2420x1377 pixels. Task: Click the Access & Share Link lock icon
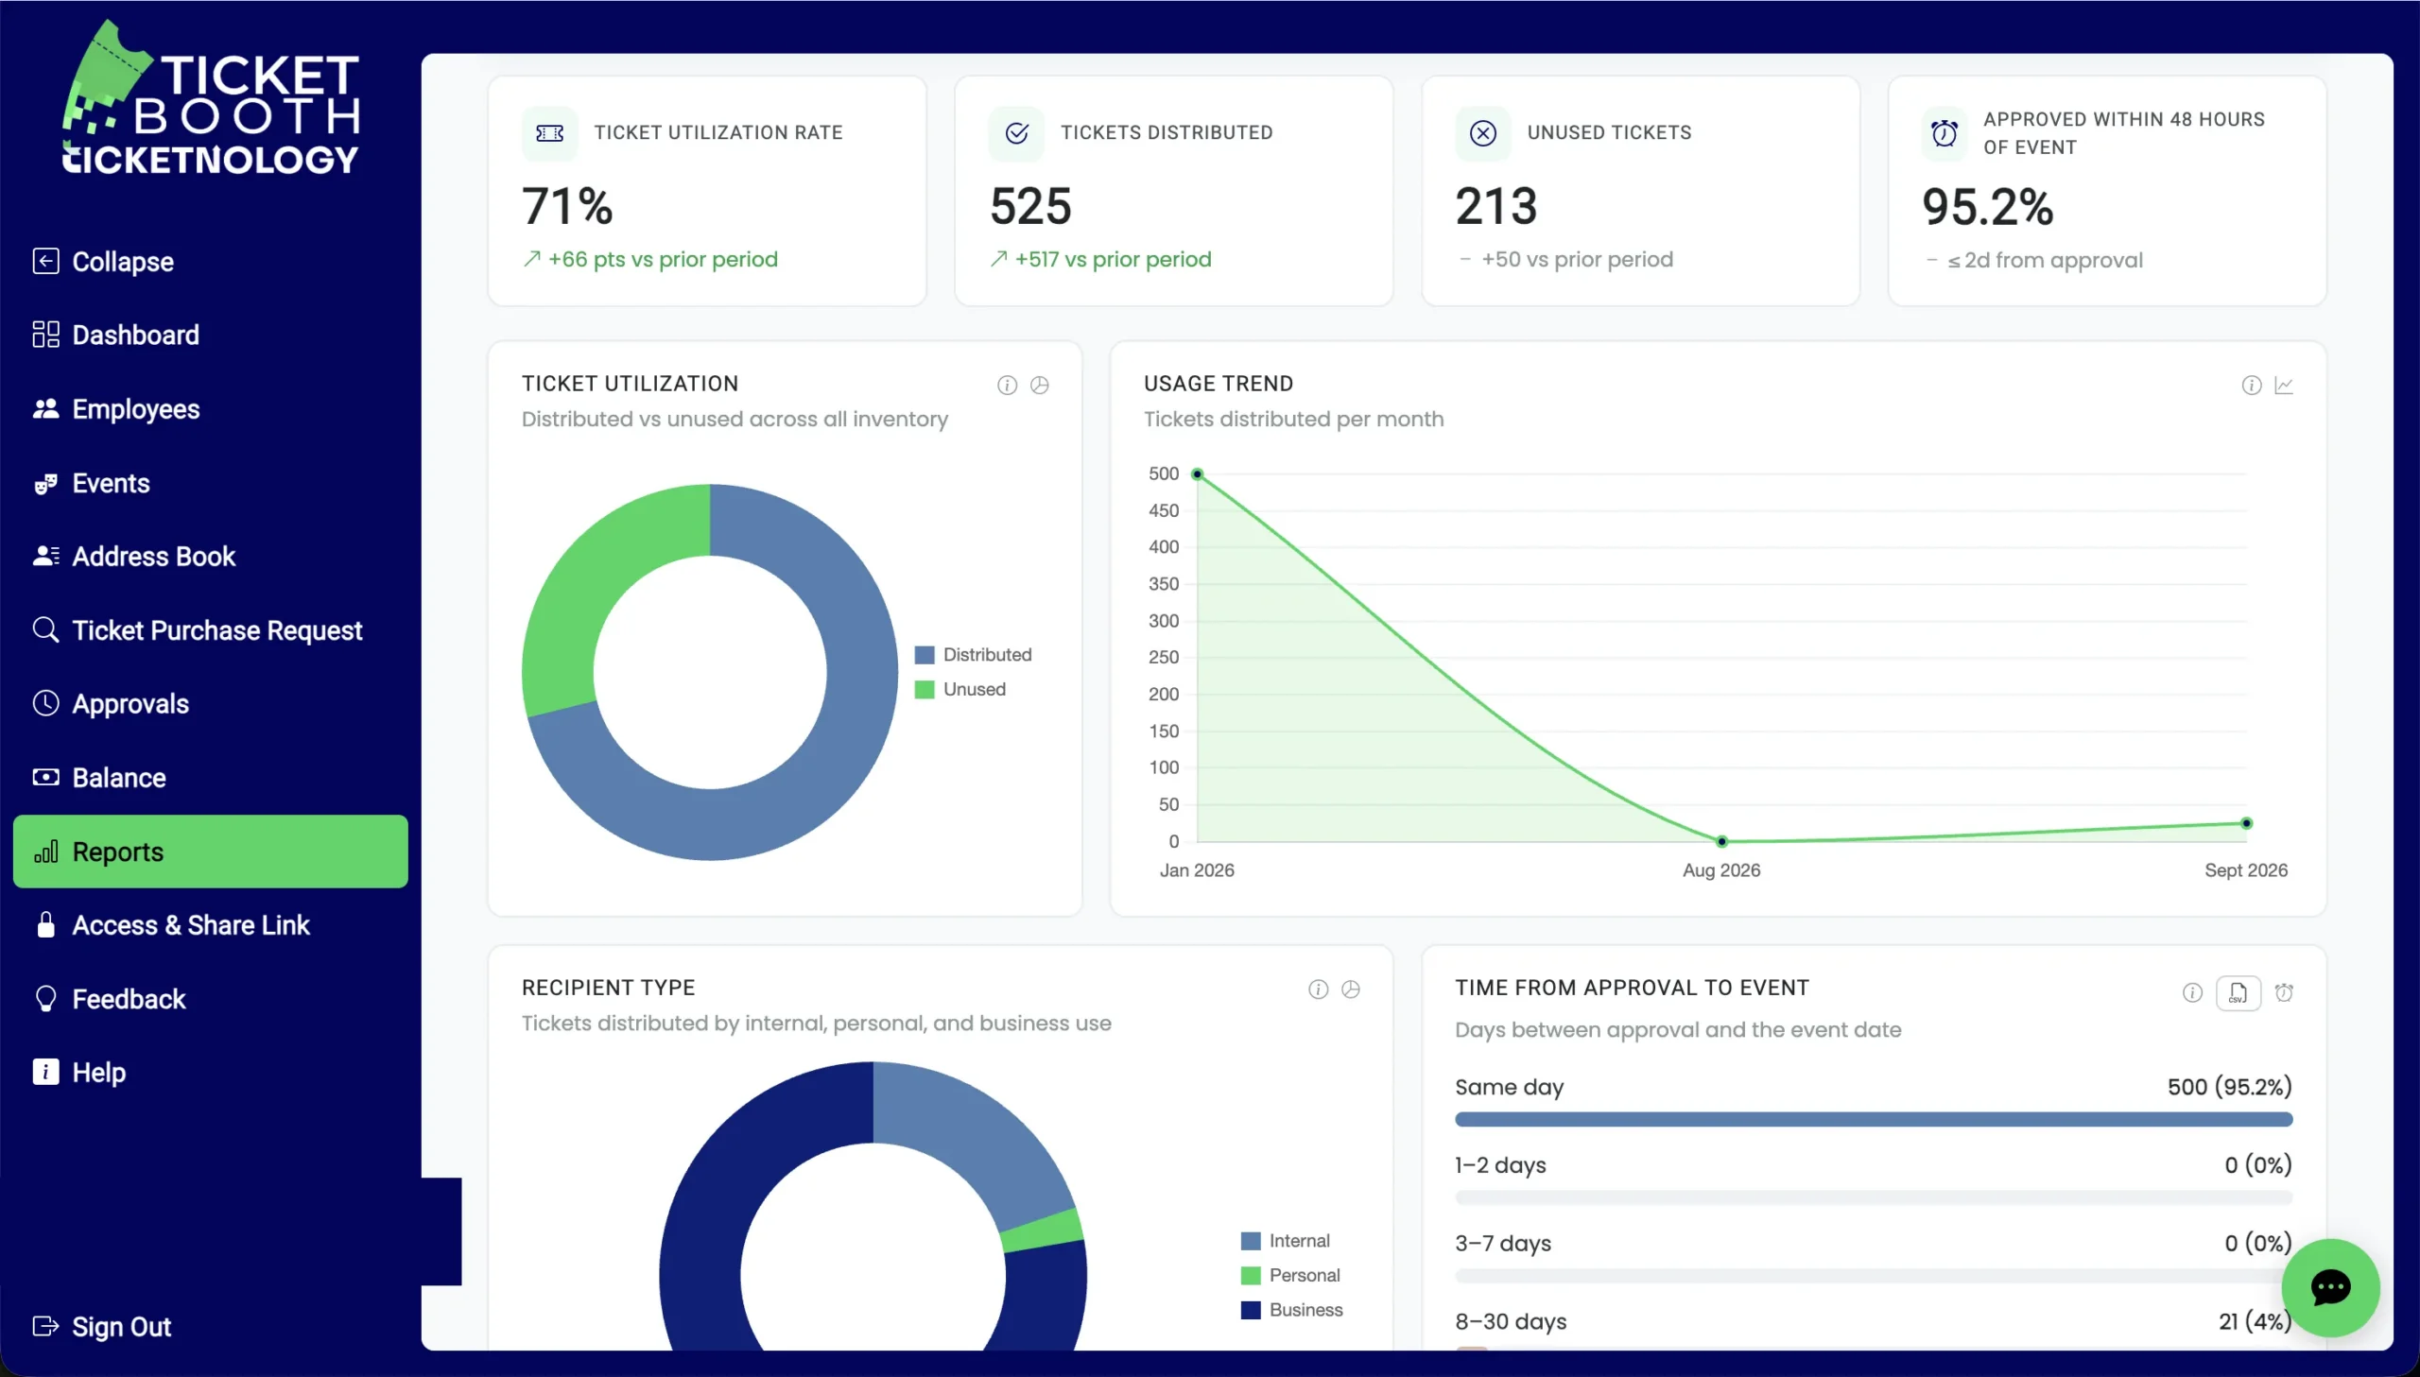(45, 925)
